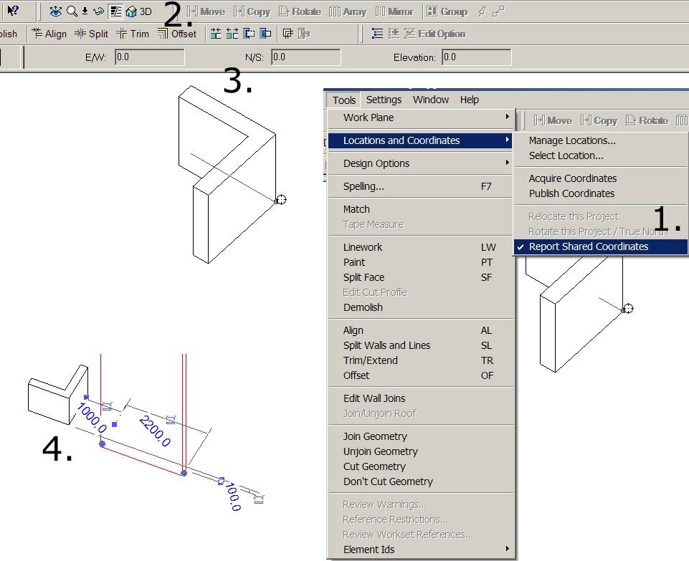Uncheck Report Shared Coordinates
The height and width of the screenshot is (561, 689).
click(587, 246)
